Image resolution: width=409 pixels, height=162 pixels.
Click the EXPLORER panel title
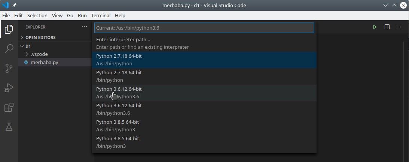[x=35, y=27]
